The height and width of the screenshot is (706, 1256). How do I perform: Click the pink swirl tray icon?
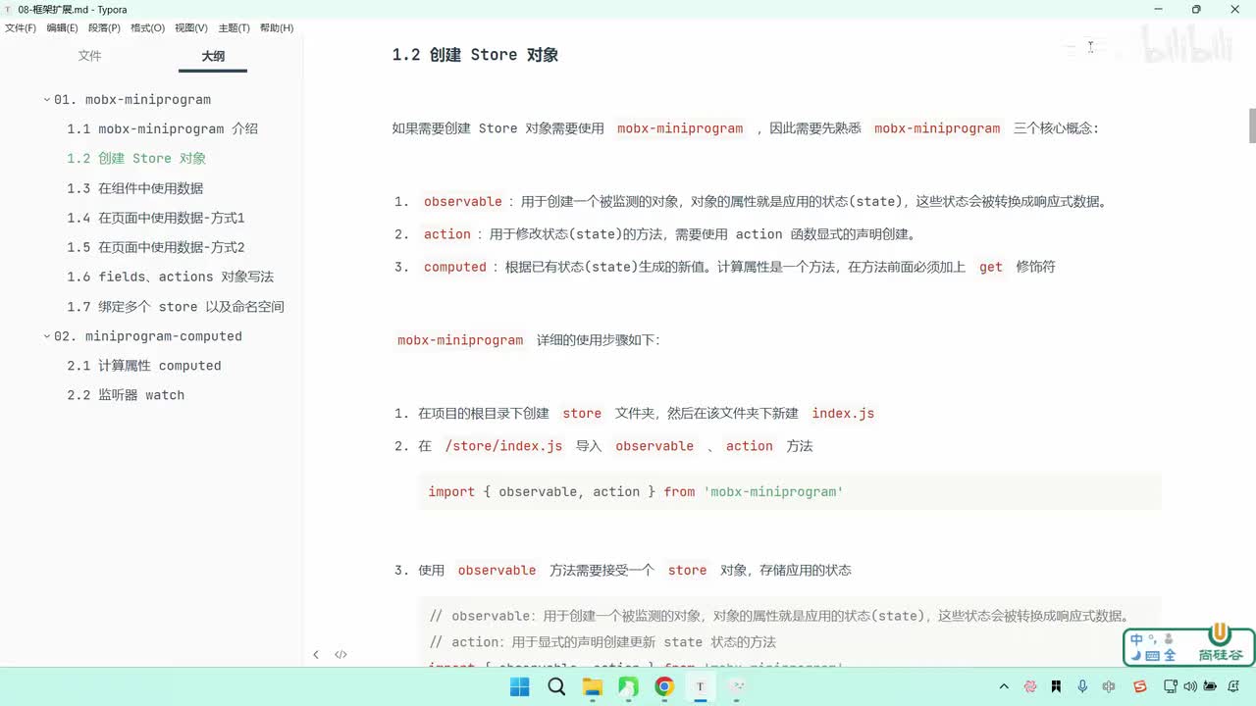1030,686
